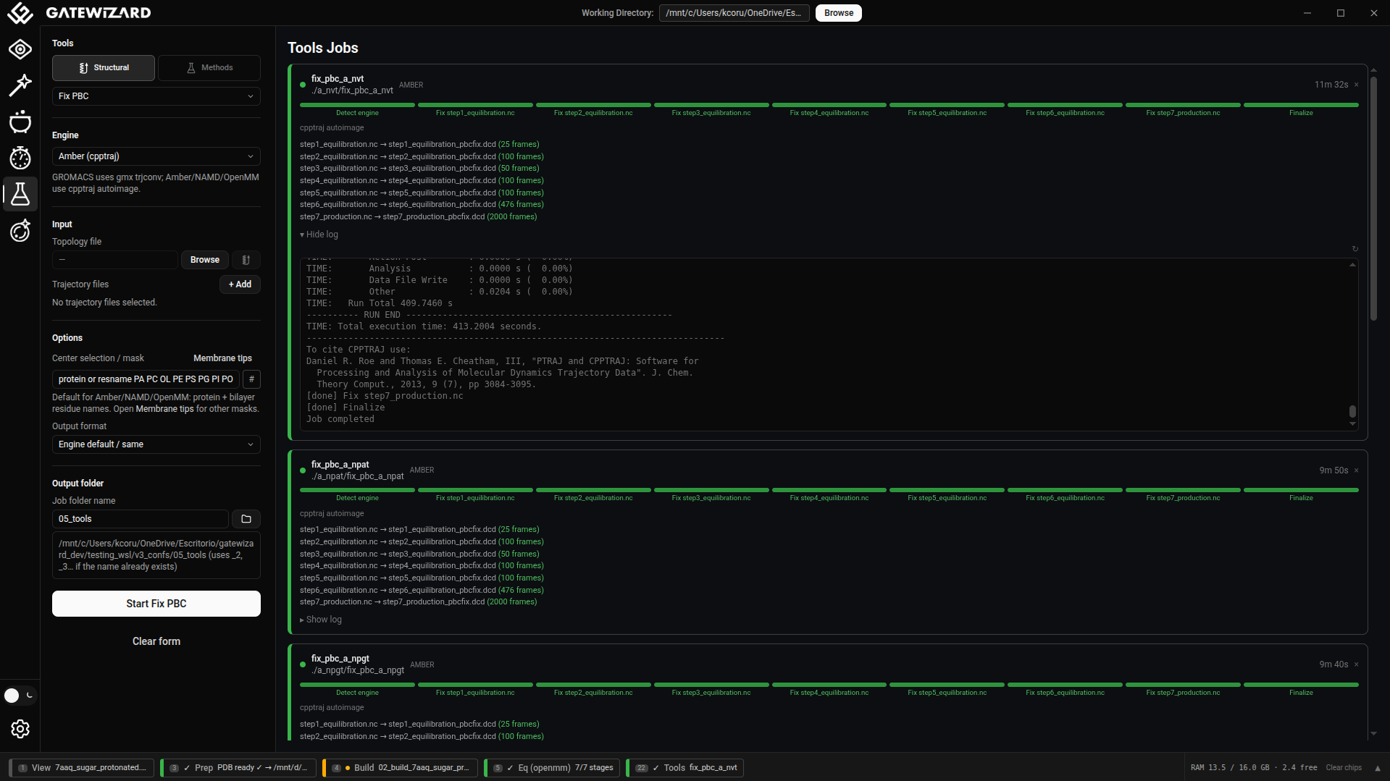The image size is (1390, 781).
Task: Remove the fix_pbc_a_npat job card
Action: 1357,470
